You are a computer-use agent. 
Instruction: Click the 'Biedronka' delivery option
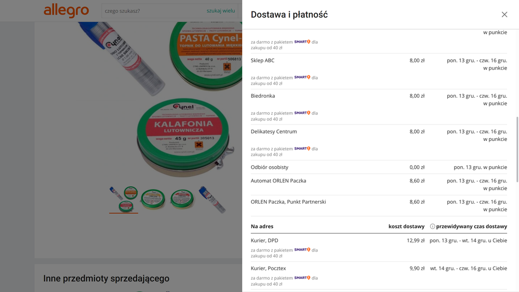pyautogui.click(x=263, y=96)
